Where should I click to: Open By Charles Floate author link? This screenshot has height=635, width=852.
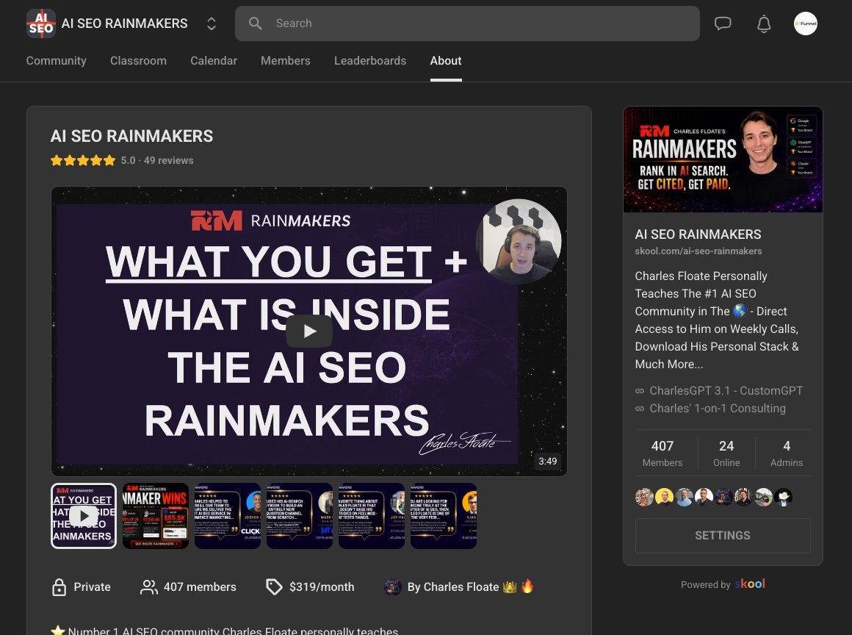pos(471,586)
